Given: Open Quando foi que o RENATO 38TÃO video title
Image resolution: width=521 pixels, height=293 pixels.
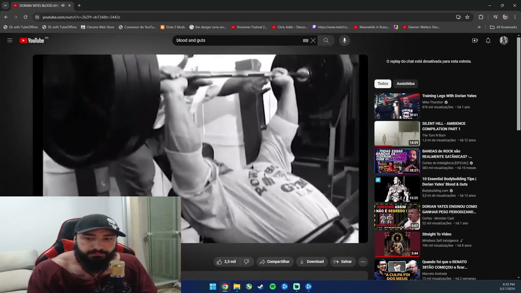Looking at the screenshot, I should (444, 265).
